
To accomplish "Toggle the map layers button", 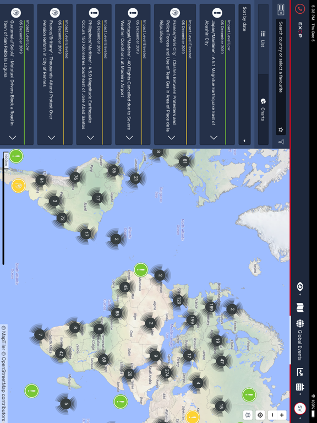I will 248,415.
